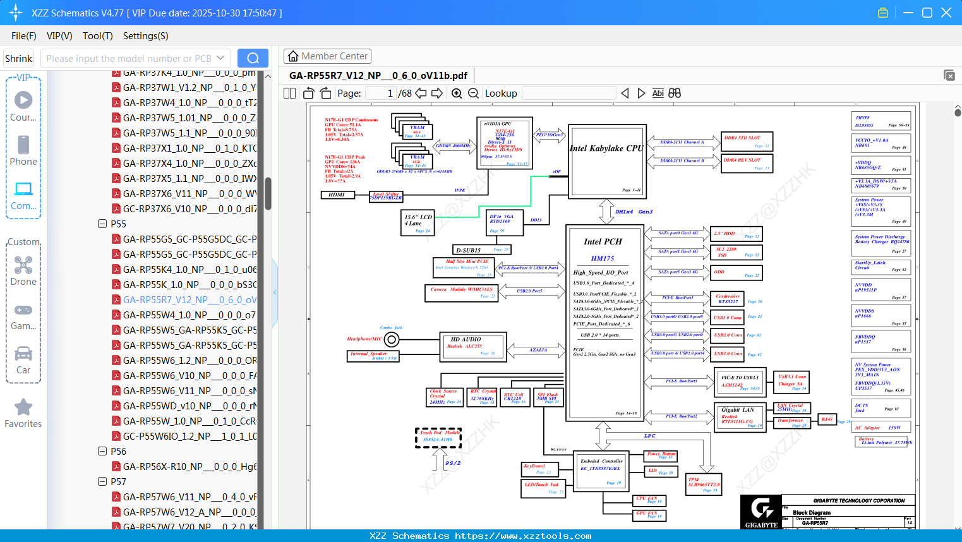Toggle the Abi whole-word match option
The height and width of the screenshot is (542, 962).
[658, 93]
